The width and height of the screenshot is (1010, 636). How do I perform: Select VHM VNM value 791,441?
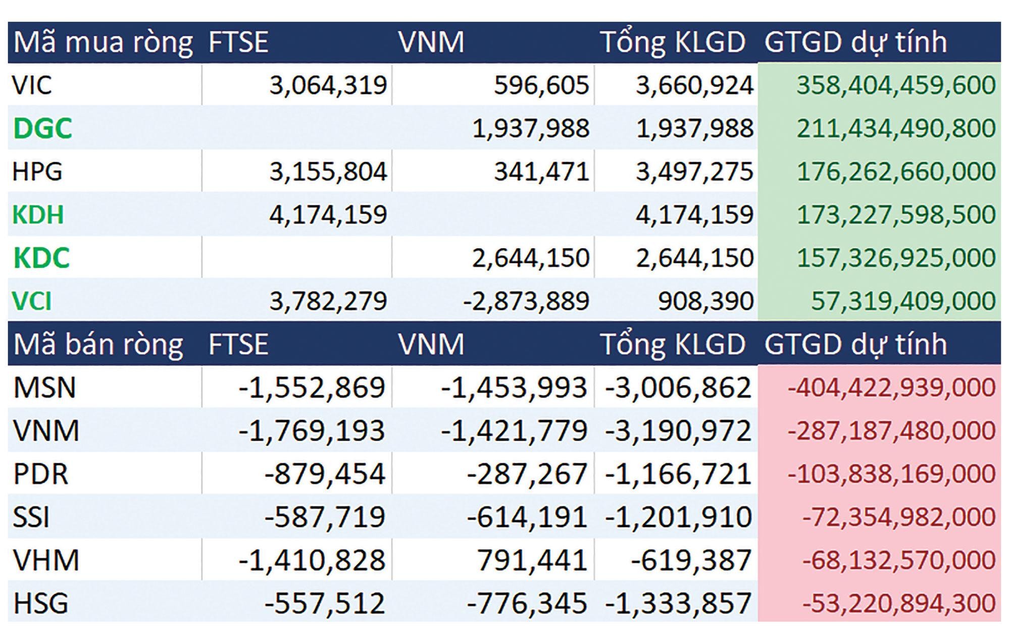click(533, 561)
